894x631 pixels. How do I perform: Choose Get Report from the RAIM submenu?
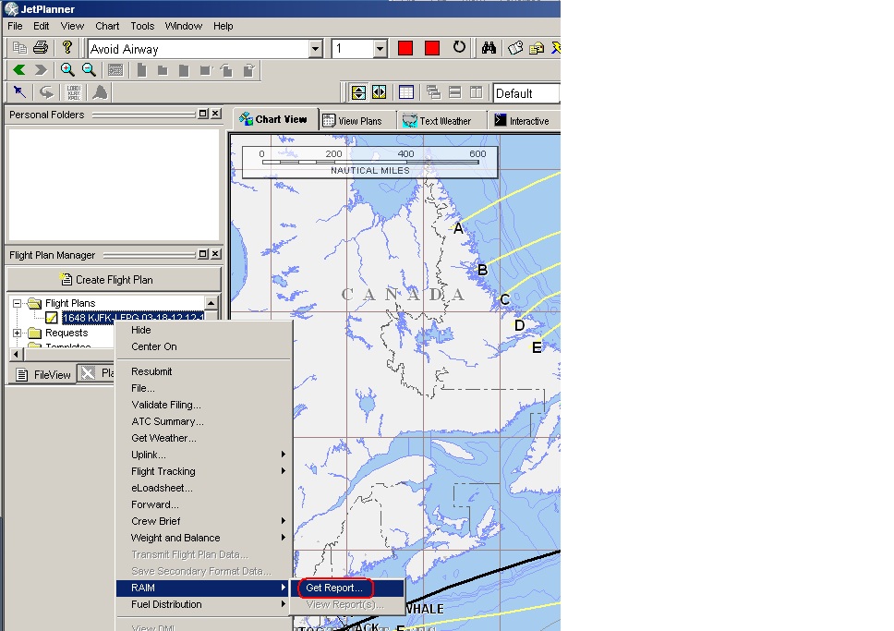[x=334, y=588]
